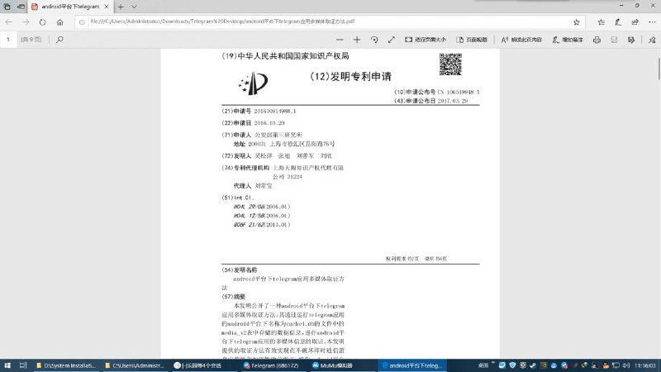Click the page number input field
Screen dimensions: 661x372
[x=9, y=39]
